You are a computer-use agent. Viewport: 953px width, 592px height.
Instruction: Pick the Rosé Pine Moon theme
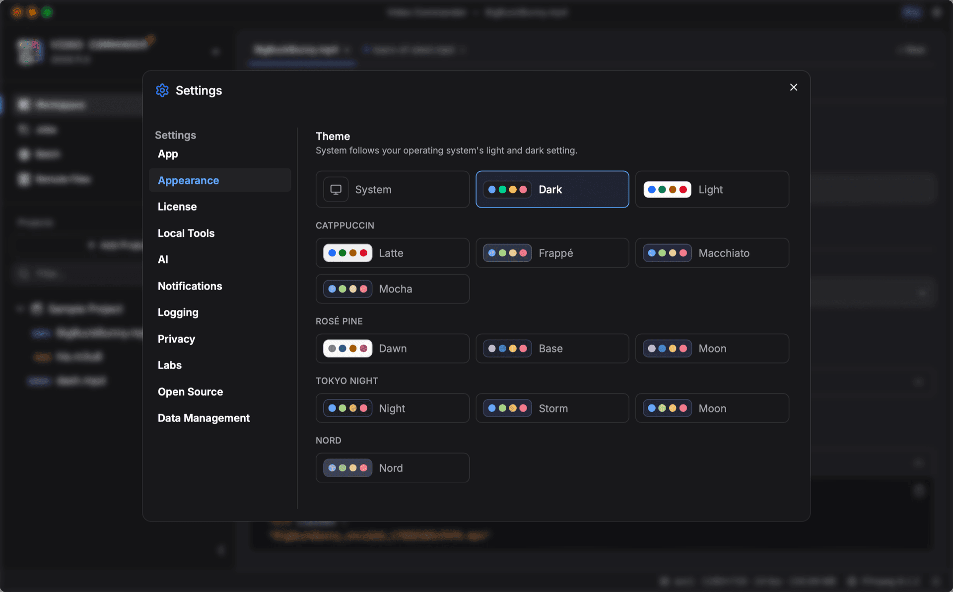coord(712,348)
